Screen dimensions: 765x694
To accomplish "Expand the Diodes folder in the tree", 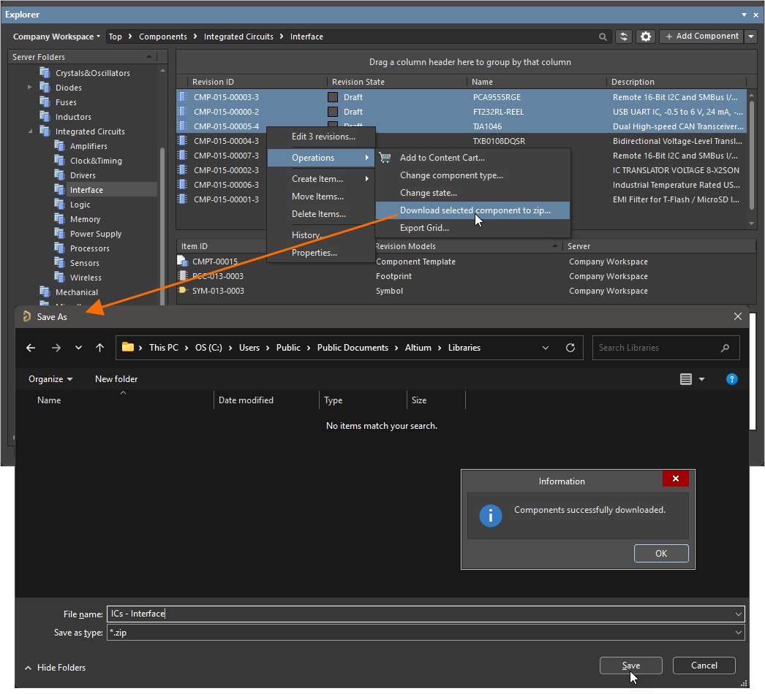I will tap(30, 87).
